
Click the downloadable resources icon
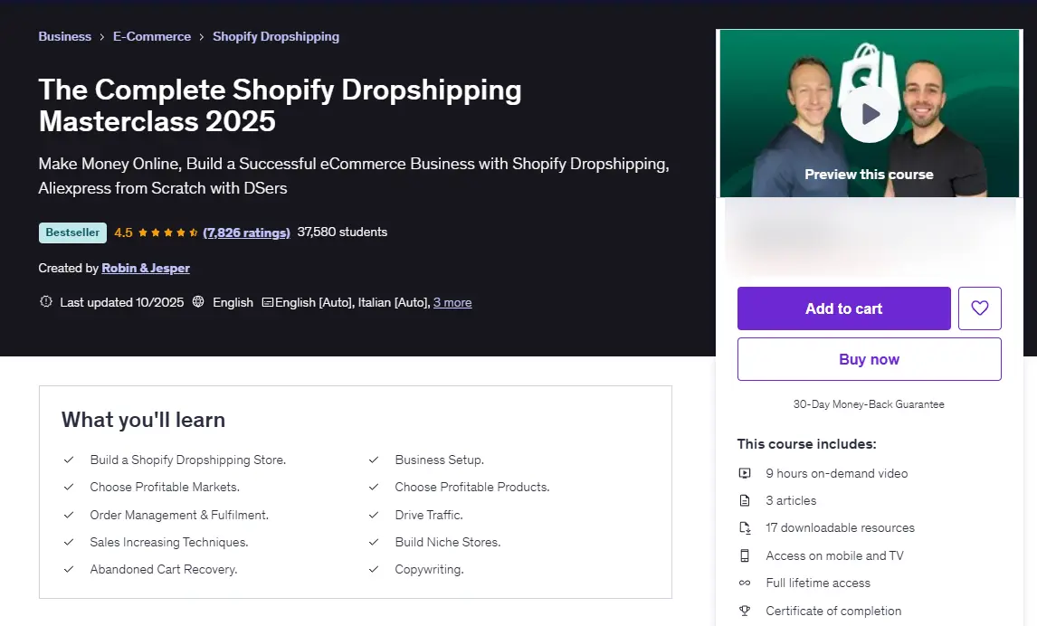coord(745,527)
